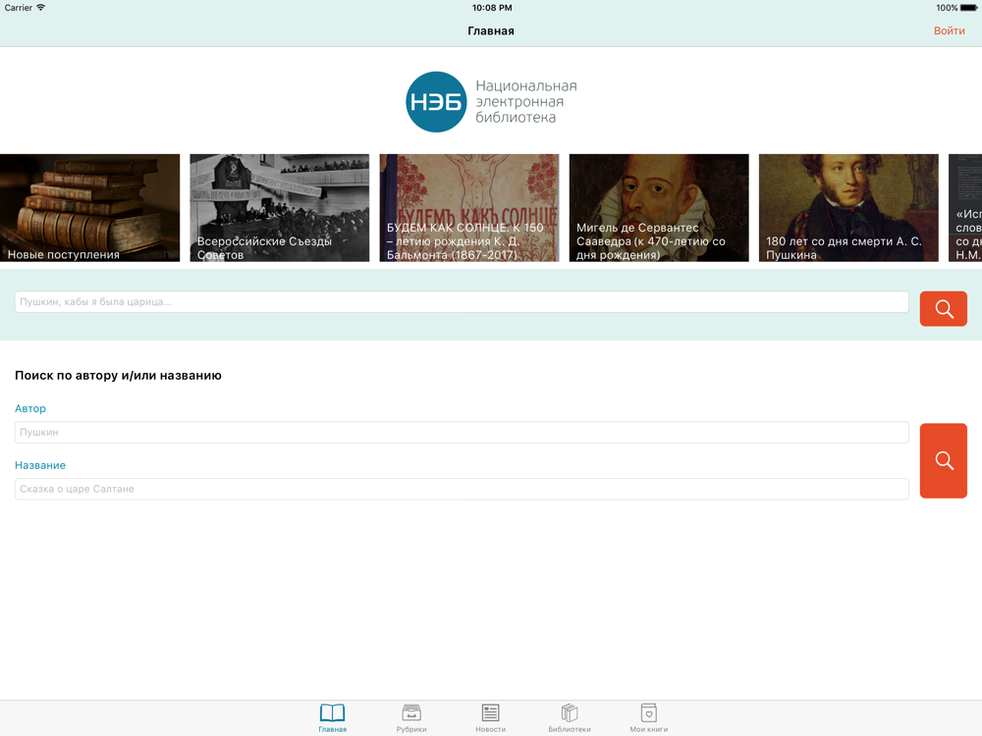Open the Мои книги tab icon
This screenshot has height=736, width=982.
point(649,712)
